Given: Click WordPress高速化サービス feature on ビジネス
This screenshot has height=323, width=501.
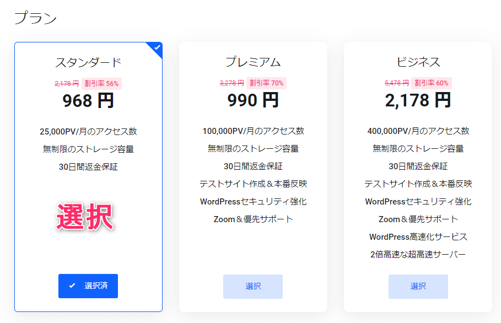Looking at the screenshot, I should [x=417, y=236].
